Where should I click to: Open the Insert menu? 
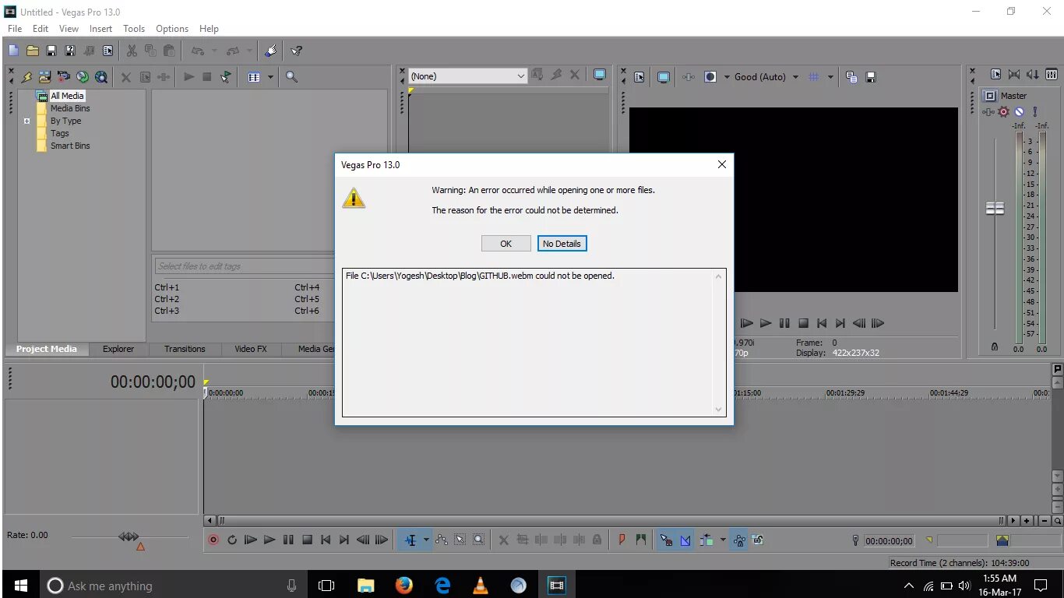100,29
